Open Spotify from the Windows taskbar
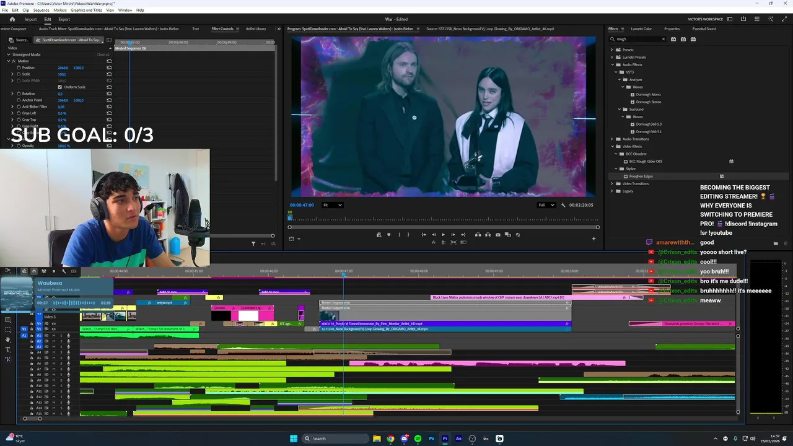This screenshot has height=446, width=793. 418,439
